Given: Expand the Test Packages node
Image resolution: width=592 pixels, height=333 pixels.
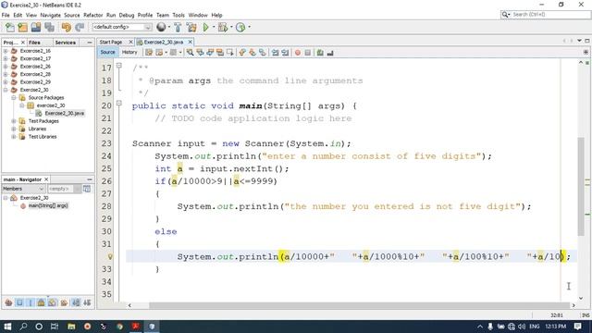Looking at the screenshot, I should (14, 121).
